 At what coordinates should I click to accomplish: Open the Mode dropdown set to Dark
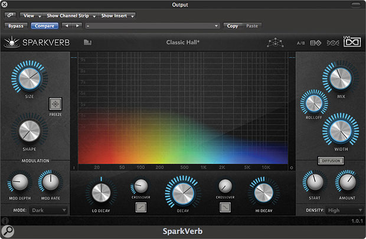tap(48, 210)
